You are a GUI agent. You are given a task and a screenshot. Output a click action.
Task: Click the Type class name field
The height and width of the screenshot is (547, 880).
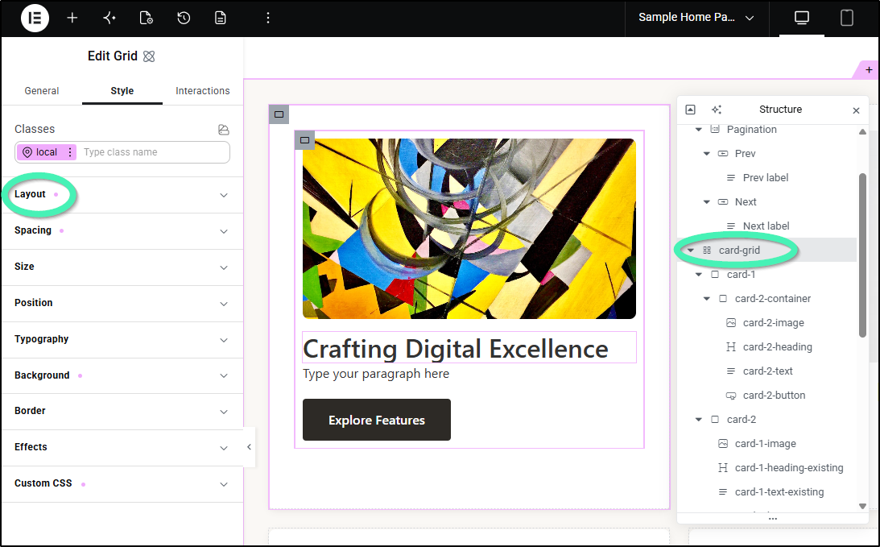pyautogui.click(x=155, y=152)
